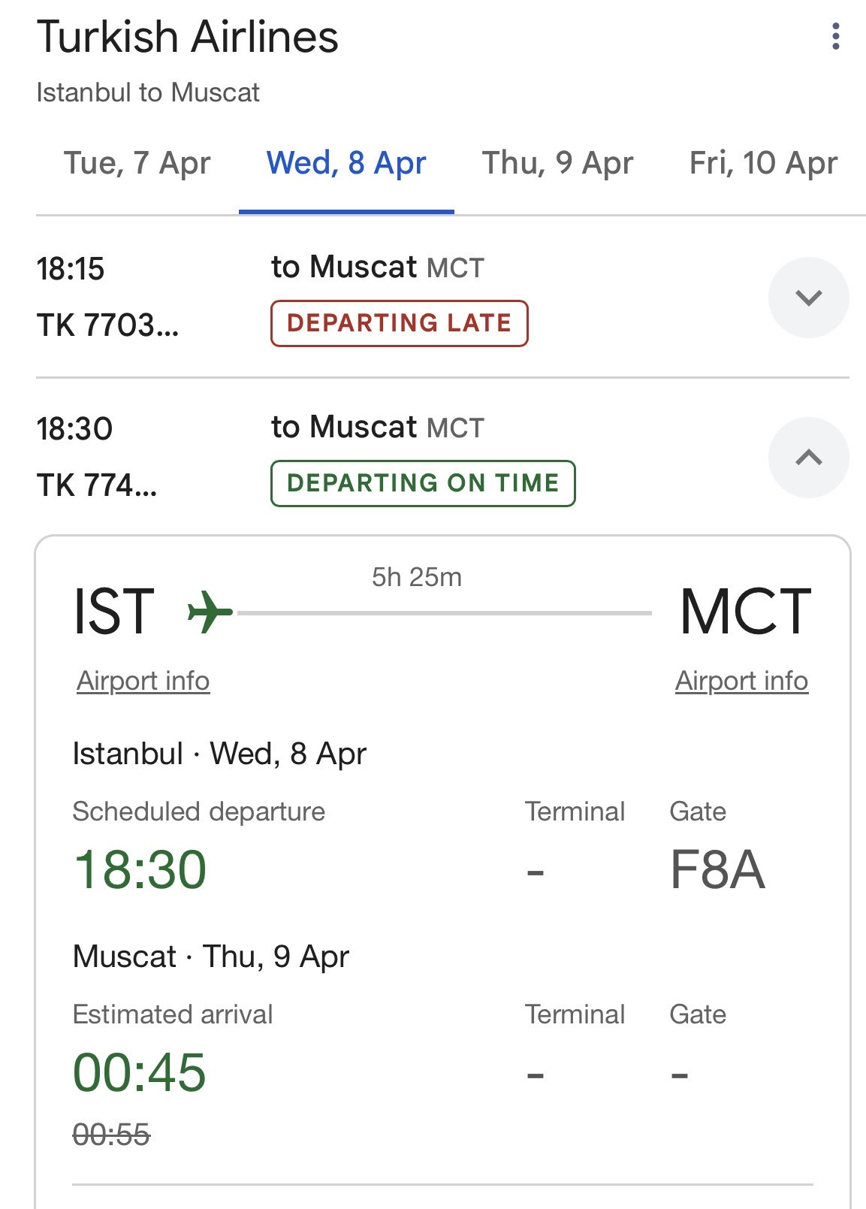Open Airport info link under IST
This screenshot has height=1209, width=866.
tap(143, 681)
